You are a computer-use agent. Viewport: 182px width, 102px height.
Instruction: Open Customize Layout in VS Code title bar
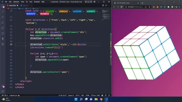point(94,2)
